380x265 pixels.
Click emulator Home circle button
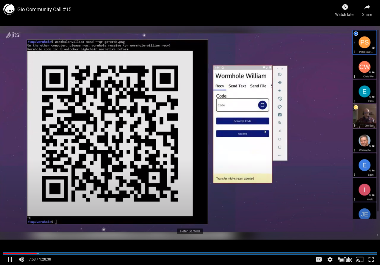280,139
